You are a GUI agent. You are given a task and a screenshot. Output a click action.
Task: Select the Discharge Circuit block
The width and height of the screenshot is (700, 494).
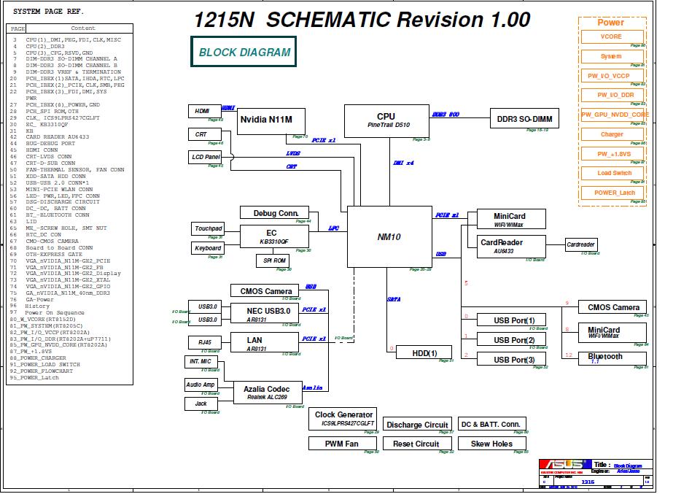[x=417, y=424]
